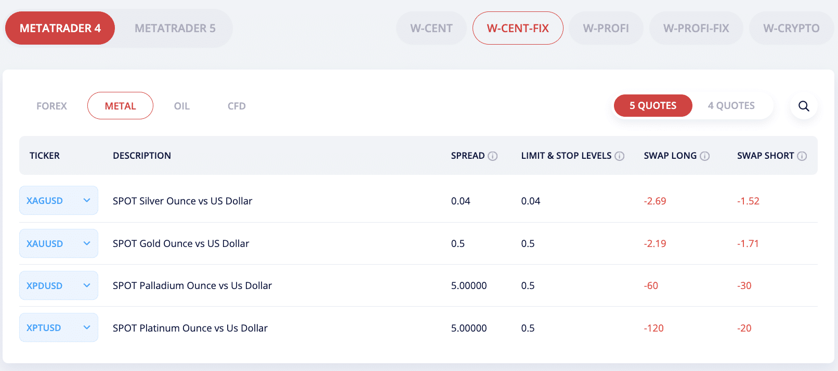Click XPDUSD swap long value -60

(x=651, y=285)
